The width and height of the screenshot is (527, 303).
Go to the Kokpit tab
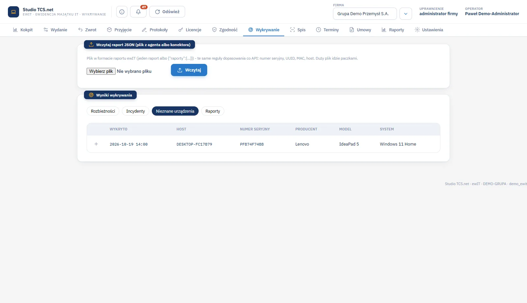pyautogui.click(x=23, y=30)
